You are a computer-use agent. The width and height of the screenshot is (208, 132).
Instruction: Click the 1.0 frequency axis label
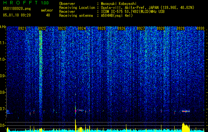click(3, 59)
